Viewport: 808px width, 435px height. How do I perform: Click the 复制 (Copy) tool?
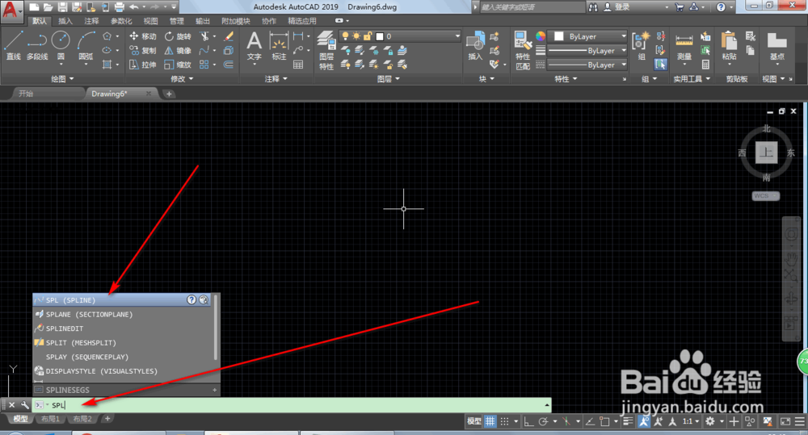tap(143, 51)
